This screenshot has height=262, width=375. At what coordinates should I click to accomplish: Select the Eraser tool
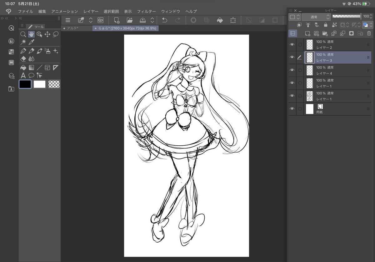click(x=23, y=58)
